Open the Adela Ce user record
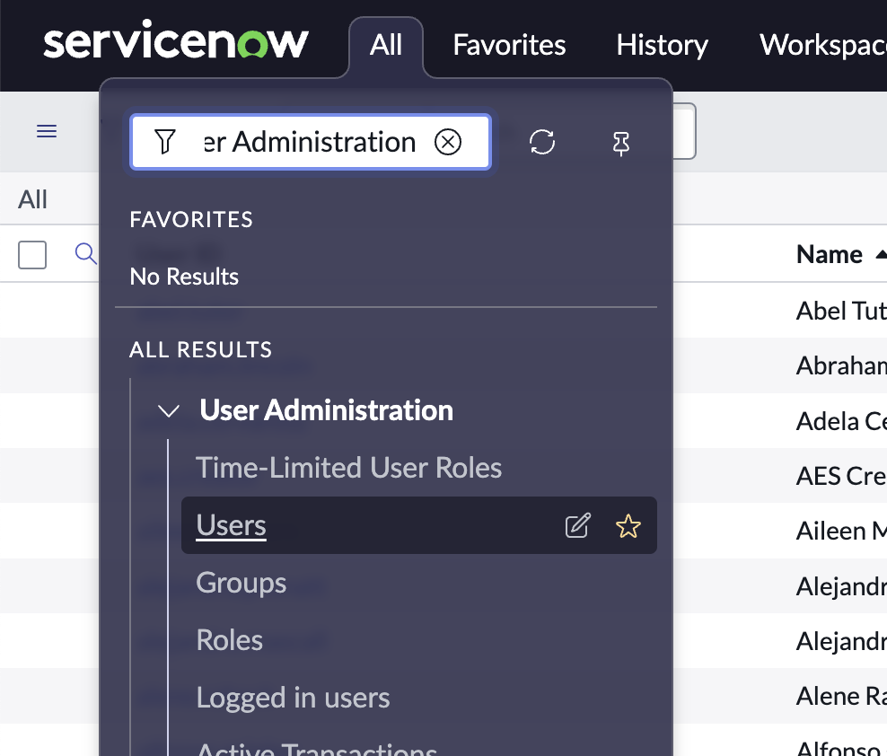The width and height of the screenshot is (887, 756). pyautogui.click(x=841, y=421)
